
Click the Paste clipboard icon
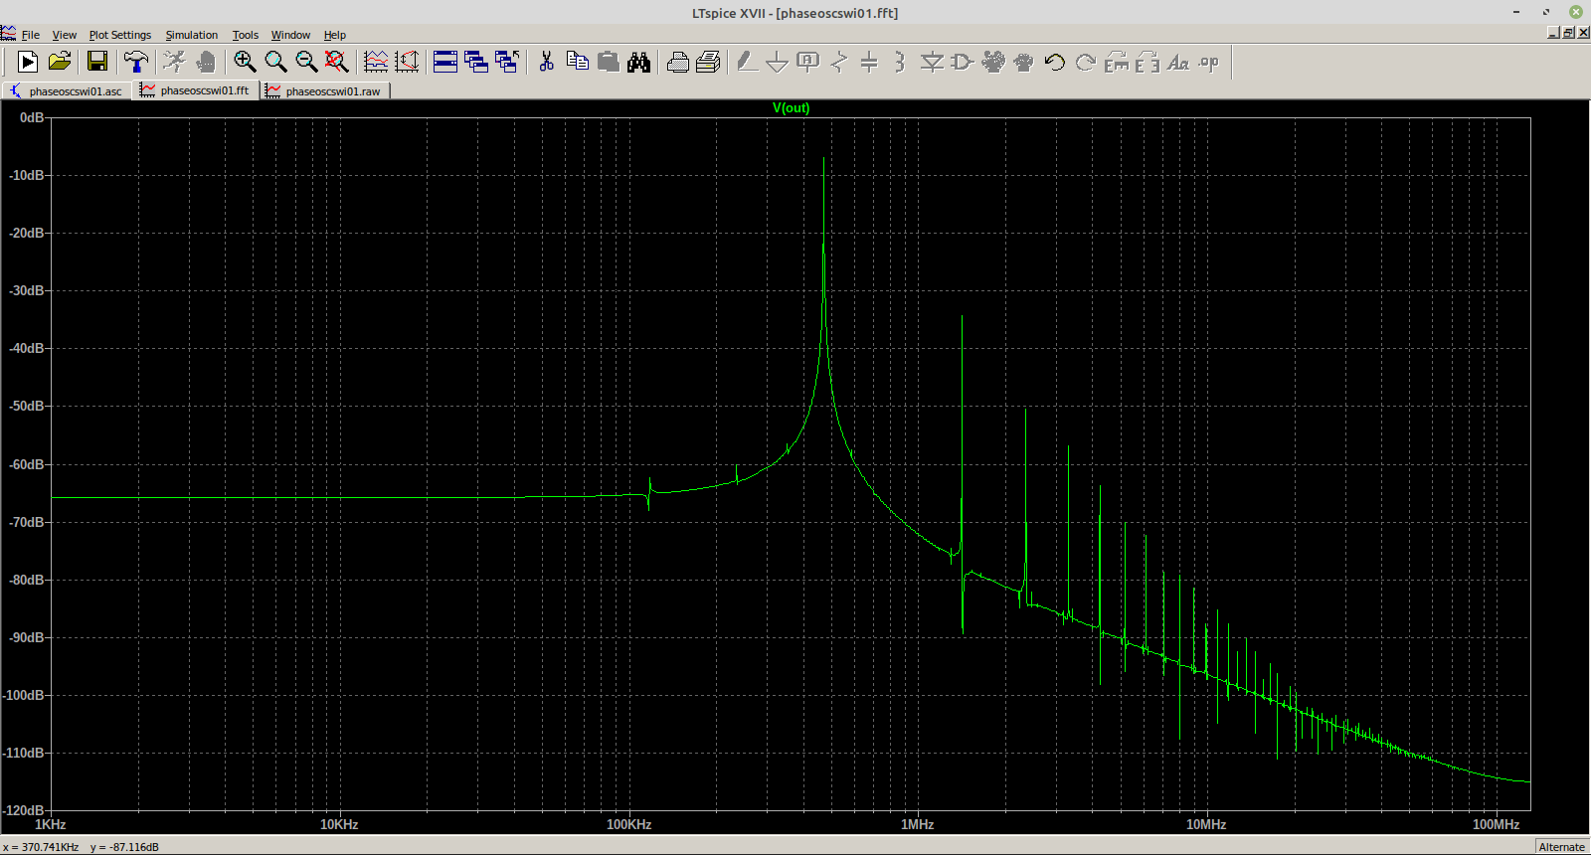tap(608, 62)
